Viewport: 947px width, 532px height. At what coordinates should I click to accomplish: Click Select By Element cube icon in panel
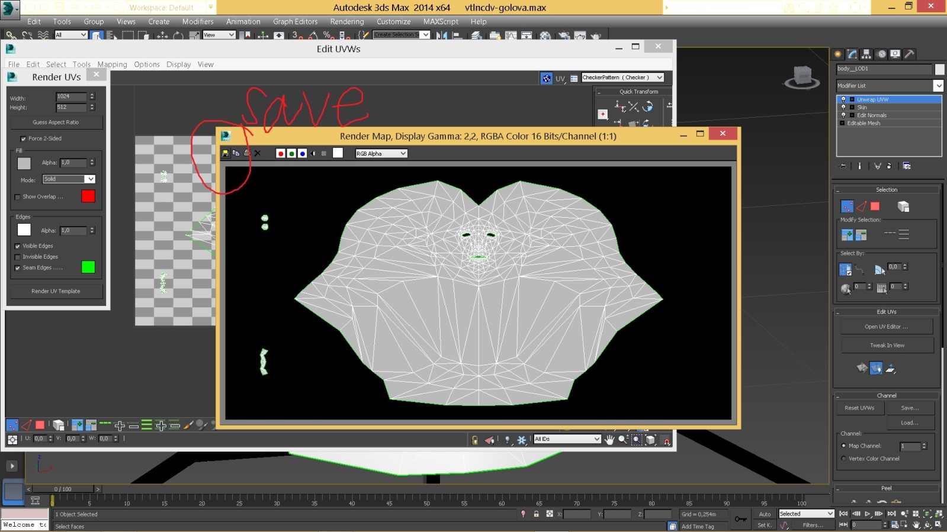coord(903,207)
